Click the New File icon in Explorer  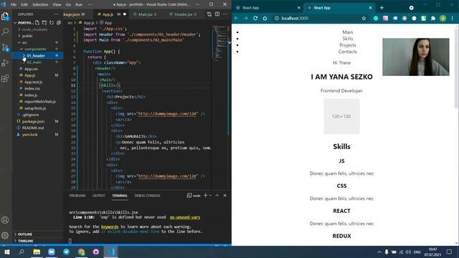point(37,22)
